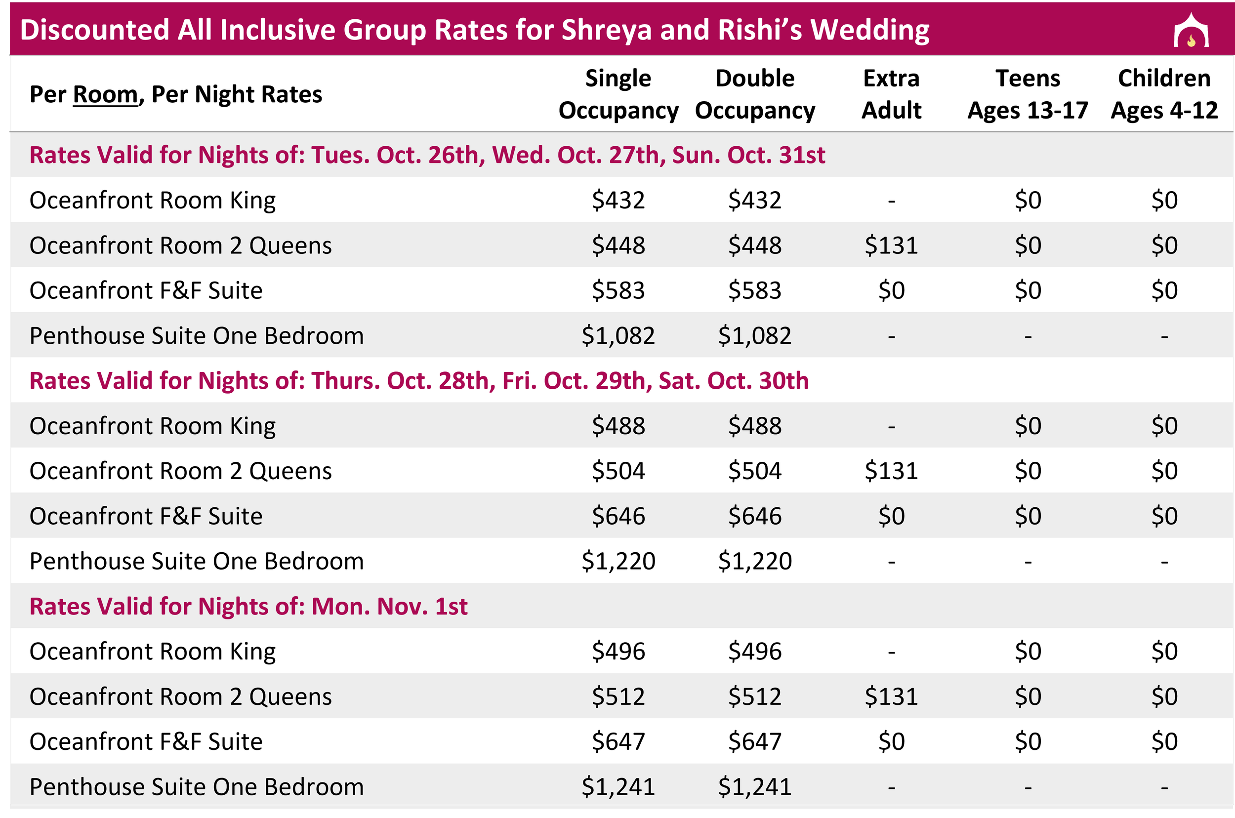Click the wedding group rates title banner
1235x818 pixels.
click(x=622, y=29)
